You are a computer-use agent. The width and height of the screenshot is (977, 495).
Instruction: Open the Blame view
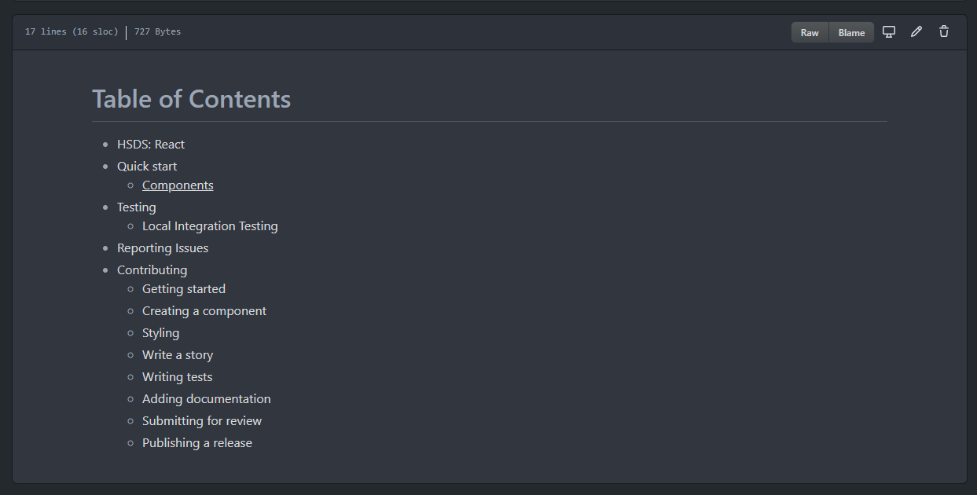click(x=851, y=32)
